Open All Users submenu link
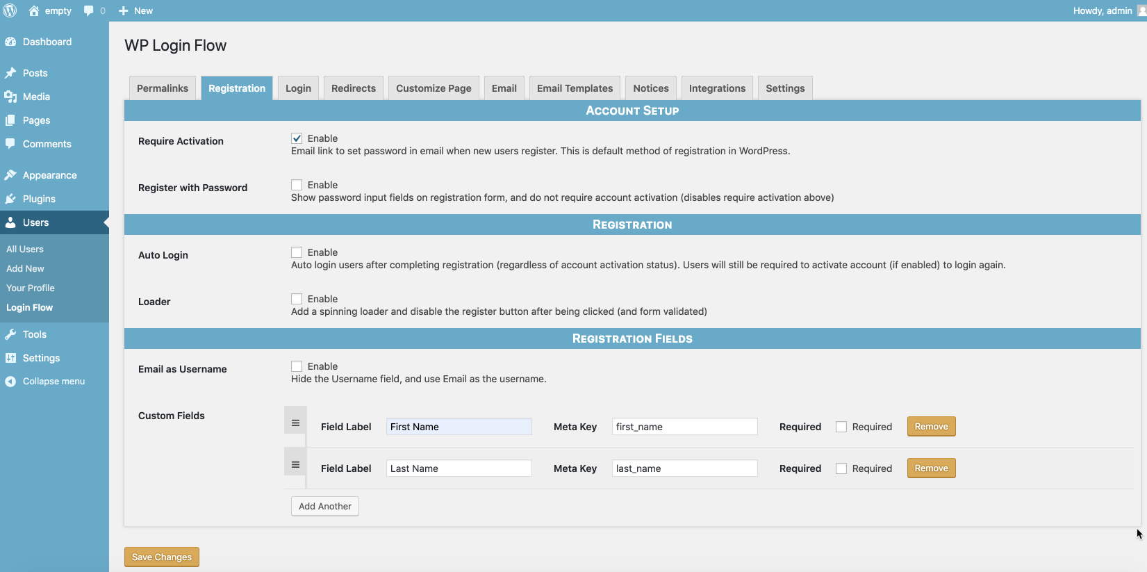This screenshot has width=1147, height=572. click(x=25, y=249)
